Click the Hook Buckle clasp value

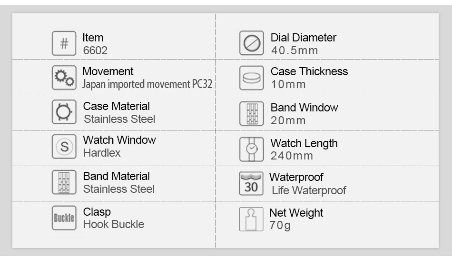pos(114,224)
